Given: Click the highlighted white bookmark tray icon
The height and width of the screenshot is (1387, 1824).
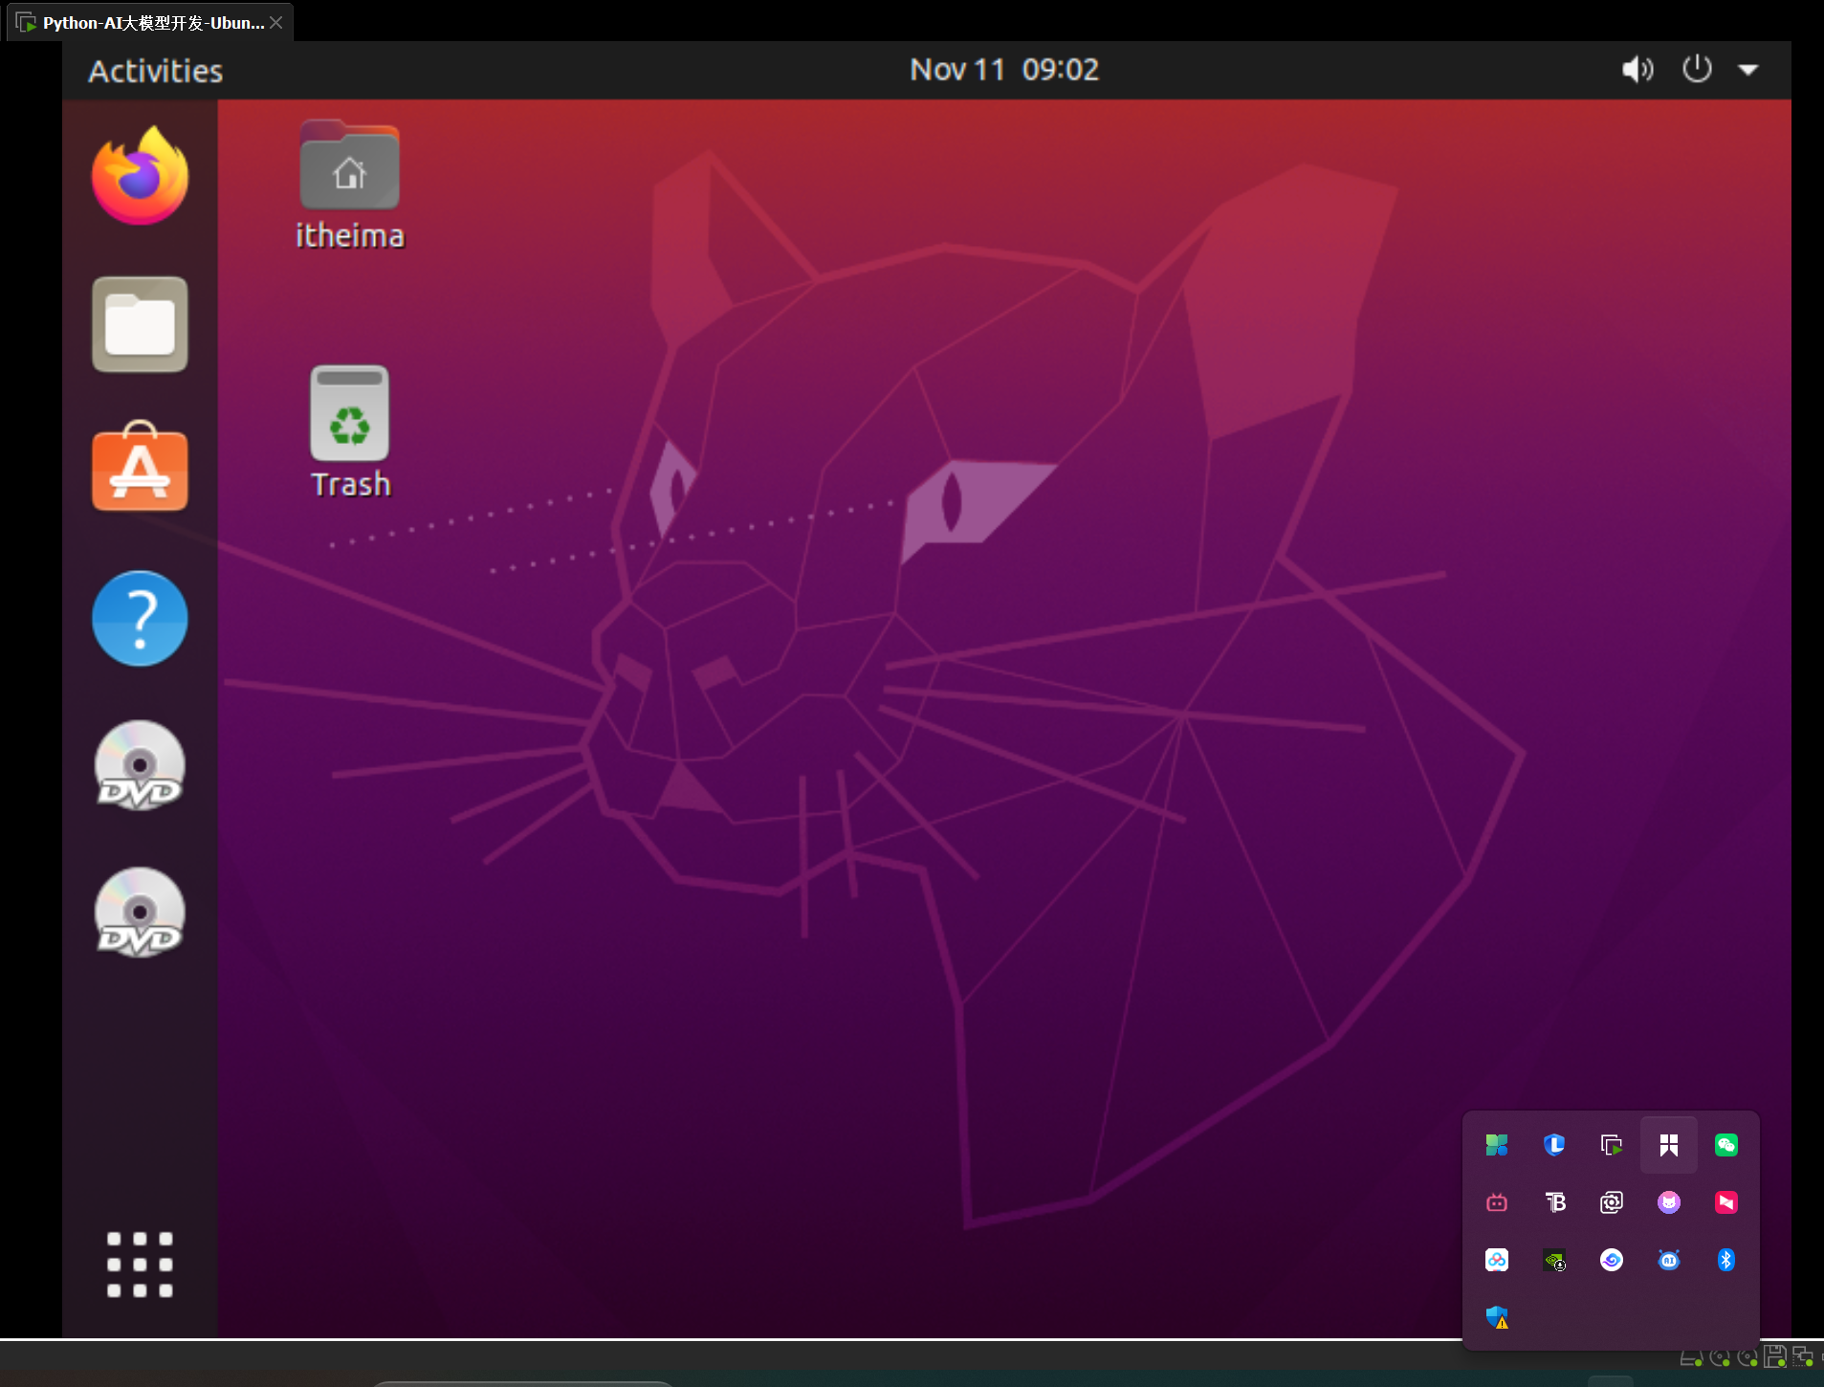Looking at the screenshot, I should coord(1669,1145).
